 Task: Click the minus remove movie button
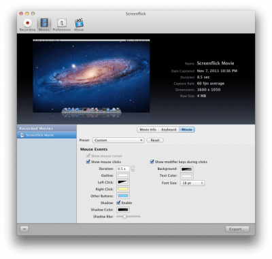[24, 229]
